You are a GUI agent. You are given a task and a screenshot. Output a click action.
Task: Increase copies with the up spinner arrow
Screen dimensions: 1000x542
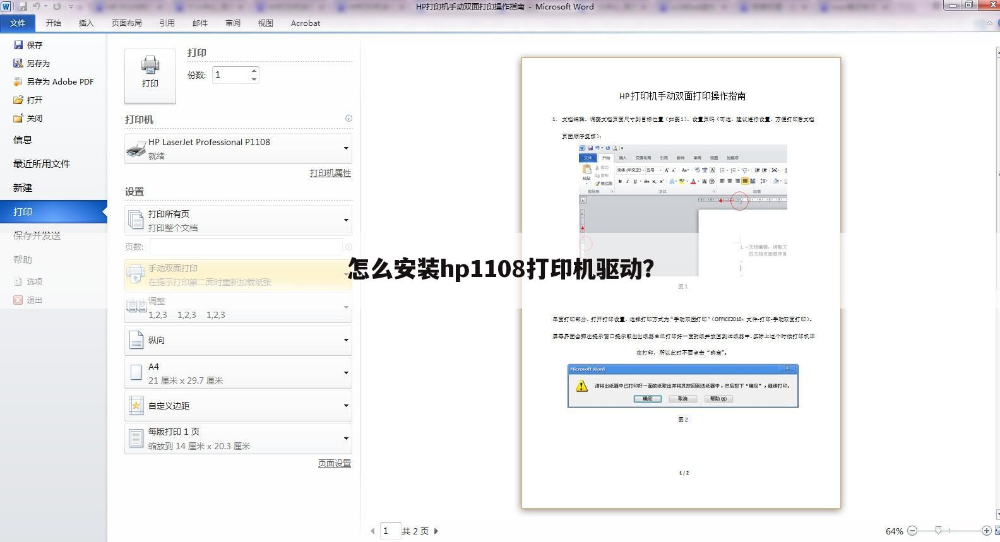[254, 71]
